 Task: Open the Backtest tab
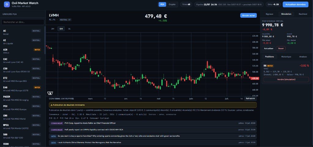(x=303, y=14)
